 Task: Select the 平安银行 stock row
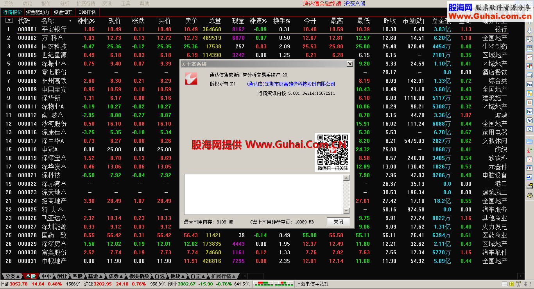click(262, 29)
